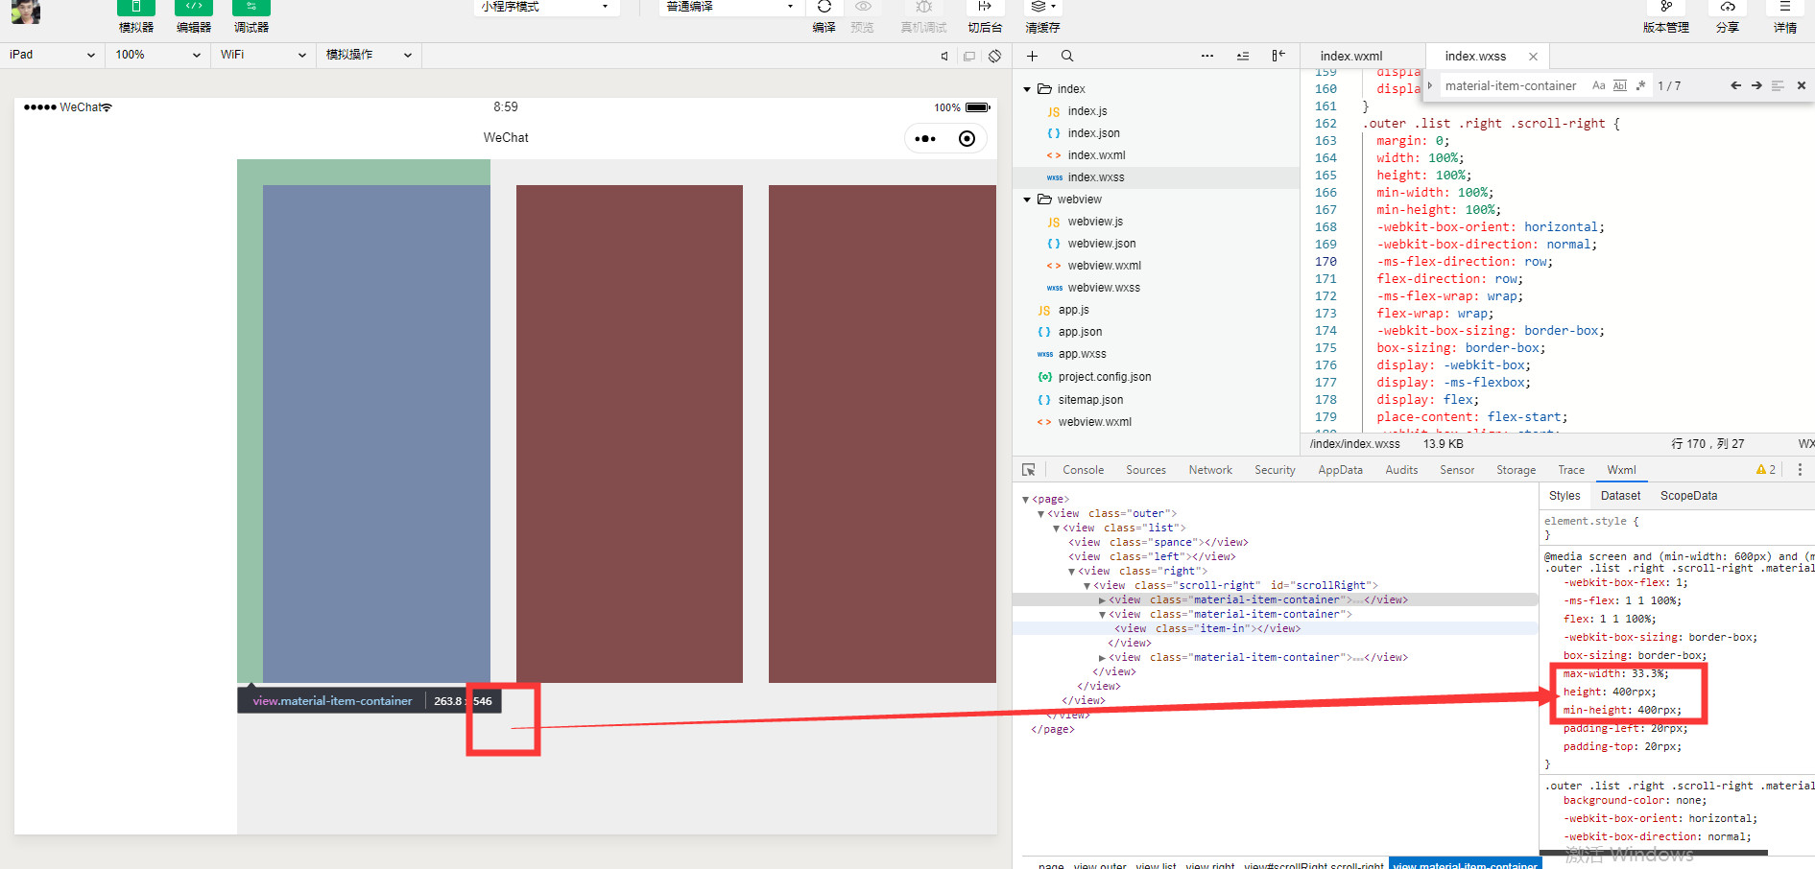1815x869 pixels.
Task: Go to previous search match arrow
Action: [x=1735, y=85]
